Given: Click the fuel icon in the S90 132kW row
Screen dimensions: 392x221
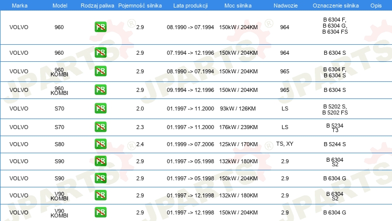Looking at the screenshot, I should 100,161.
